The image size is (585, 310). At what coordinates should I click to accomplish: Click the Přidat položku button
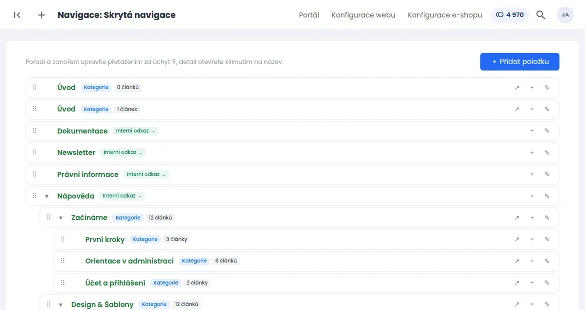[x=520, y=62]
